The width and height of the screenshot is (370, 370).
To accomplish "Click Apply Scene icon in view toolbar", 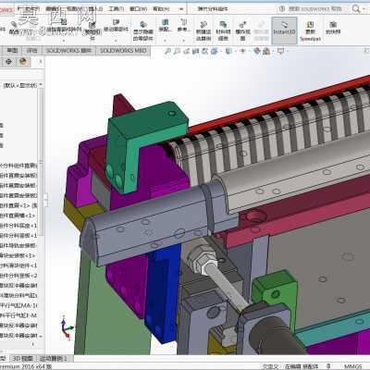I will 266,51.
